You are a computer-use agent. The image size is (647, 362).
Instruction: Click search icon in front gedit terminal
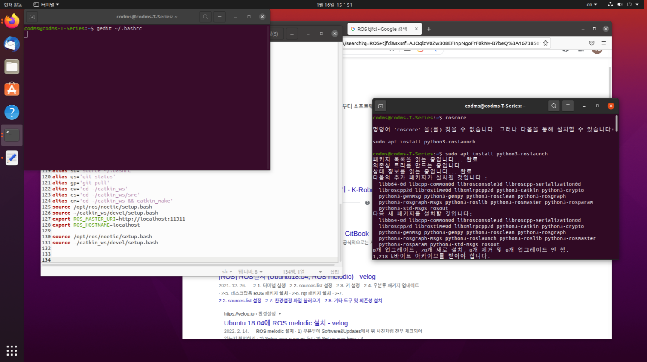pos(205,17)
